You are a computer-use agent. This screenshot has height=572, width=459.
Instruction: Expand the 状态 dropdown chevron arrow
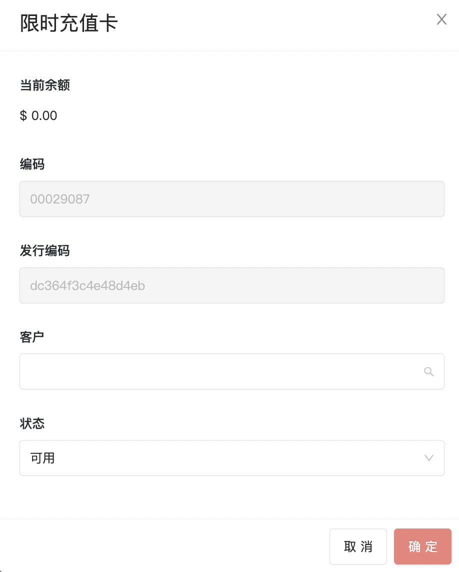pos(428,458)
